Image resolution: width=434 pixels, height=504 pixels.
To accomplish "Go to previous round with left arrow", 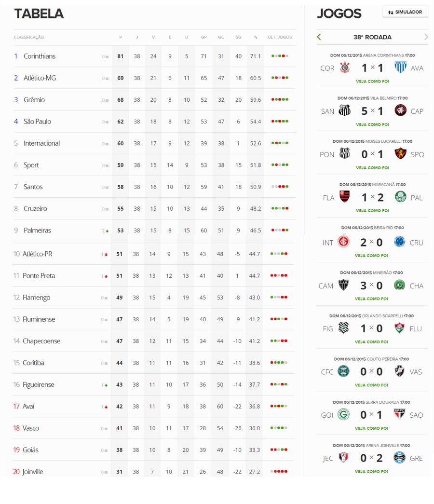I will tap(319, 37).
